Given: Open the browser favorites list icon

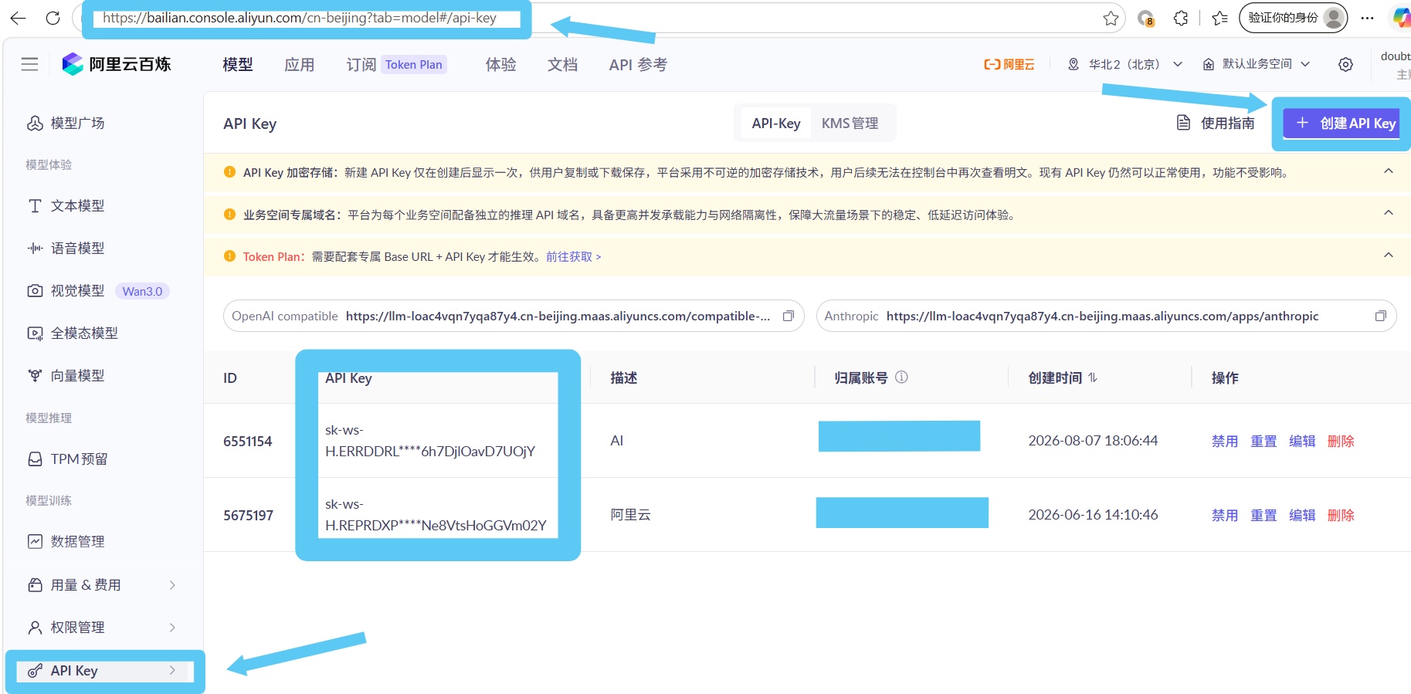Looking at the screenshot, I should click(x=1220, y=18).
